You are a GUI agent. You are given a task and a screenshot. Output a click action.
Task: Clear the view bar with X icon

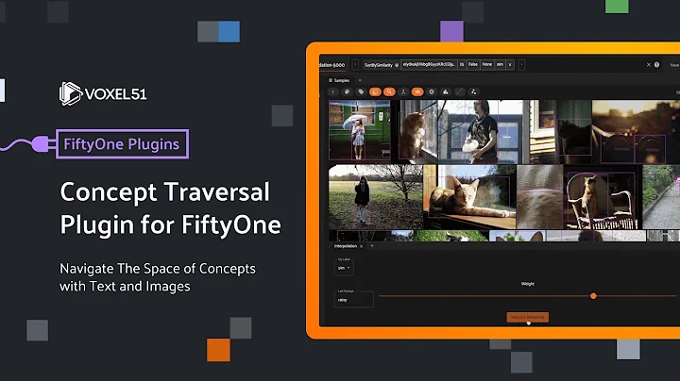(x=649, y=65)
